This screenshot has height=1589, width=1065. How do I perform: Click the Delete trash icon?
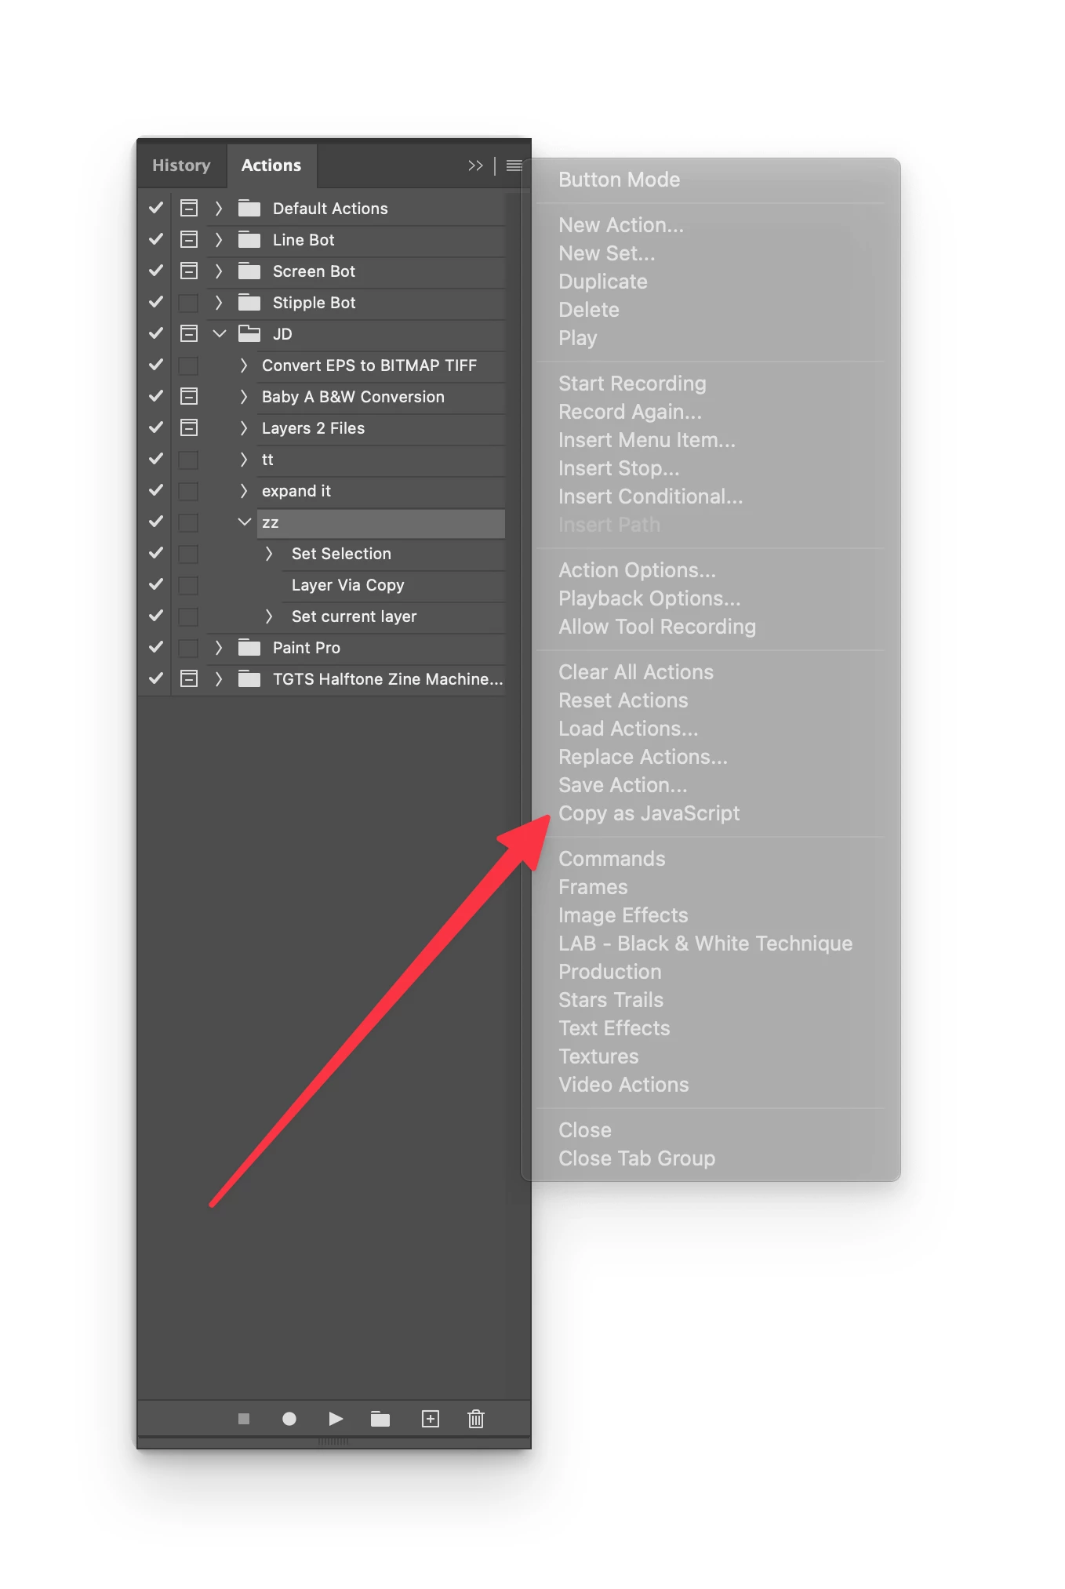(476, 1419)
